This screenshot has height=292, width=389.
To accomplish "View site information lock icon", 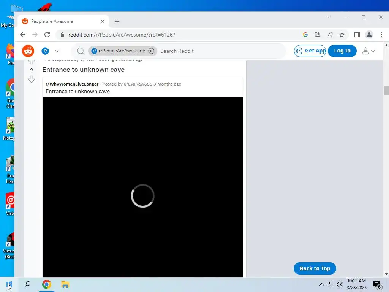I will pos(62,35).
